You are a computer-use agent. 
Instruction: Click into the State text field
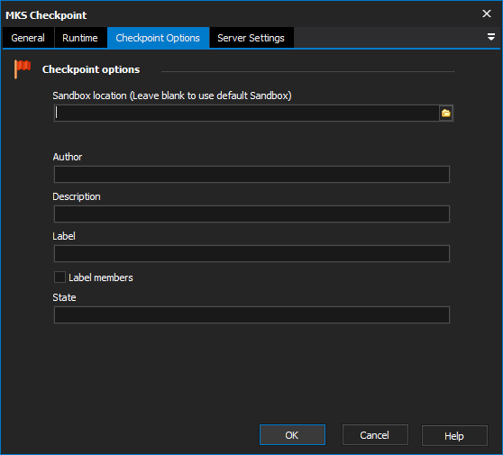click(251, 314)
